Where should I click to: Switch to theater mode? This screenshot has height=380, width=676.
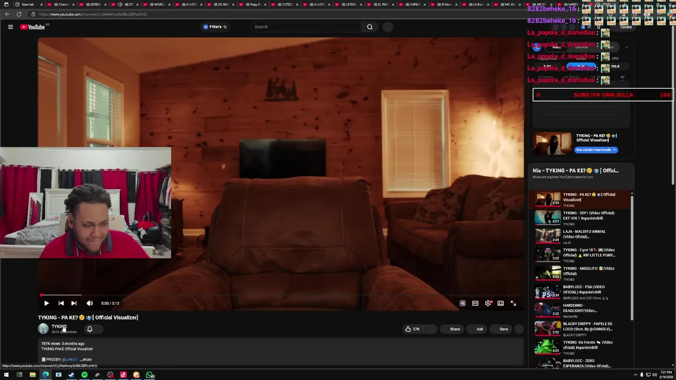[501, 303]
